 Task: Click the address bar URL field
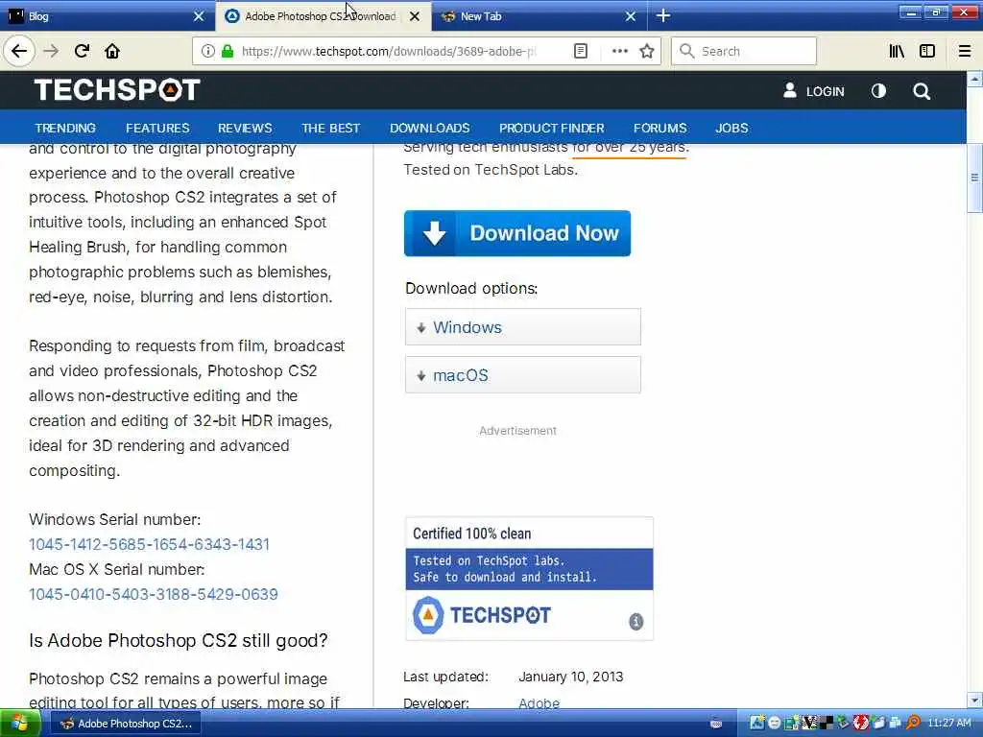[389, 51]
